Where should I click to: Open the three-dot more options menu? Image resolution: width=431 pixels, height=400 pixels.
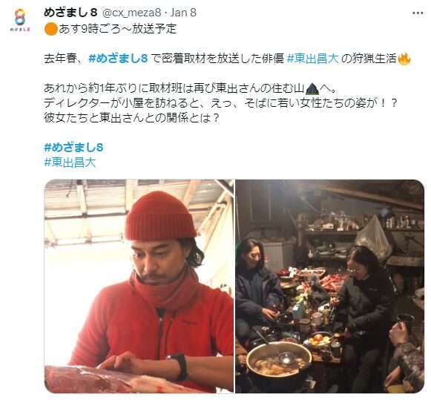(418, 13)
